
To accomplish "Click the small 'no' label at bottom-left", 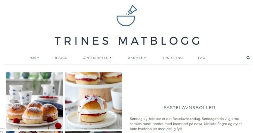I will [x=1, y=132].
